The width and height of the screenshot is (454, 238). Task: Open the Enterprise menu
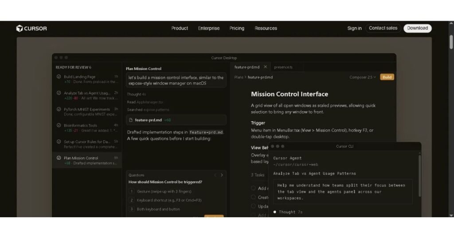[209, 28]
